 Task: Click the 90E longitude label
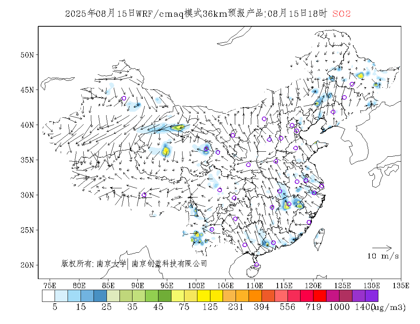pyautogui.click(x=137, y=286)
